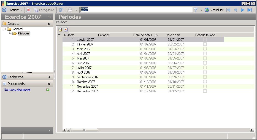Click the delete period icon above grid
Viewport: 257px width, 140px height.
pyautogui.click(x=66, y=29)
